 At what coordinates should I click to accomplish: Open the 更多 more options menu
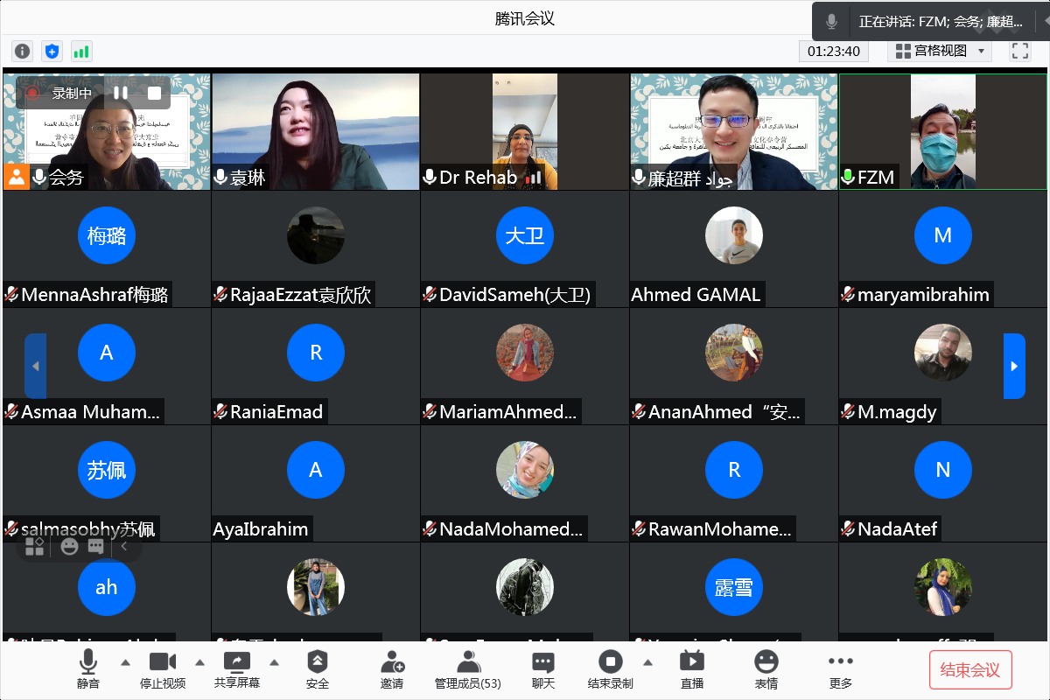[841, 669]
